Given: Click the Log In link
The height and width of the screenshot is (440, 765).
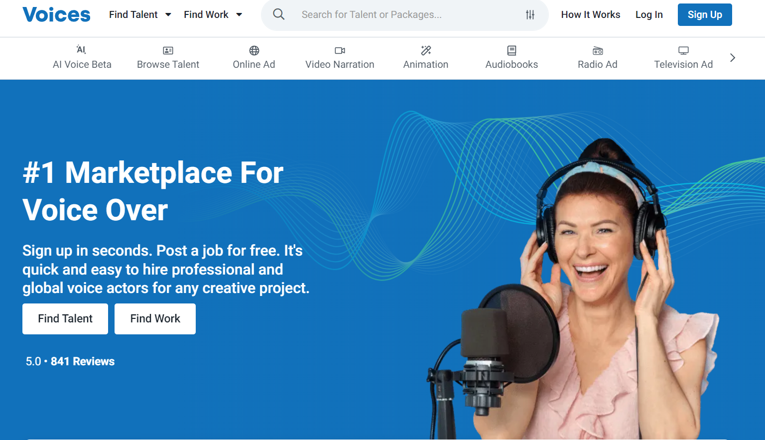Looking at the screenshot, I should pyautogui.click(x=649, y=15).
